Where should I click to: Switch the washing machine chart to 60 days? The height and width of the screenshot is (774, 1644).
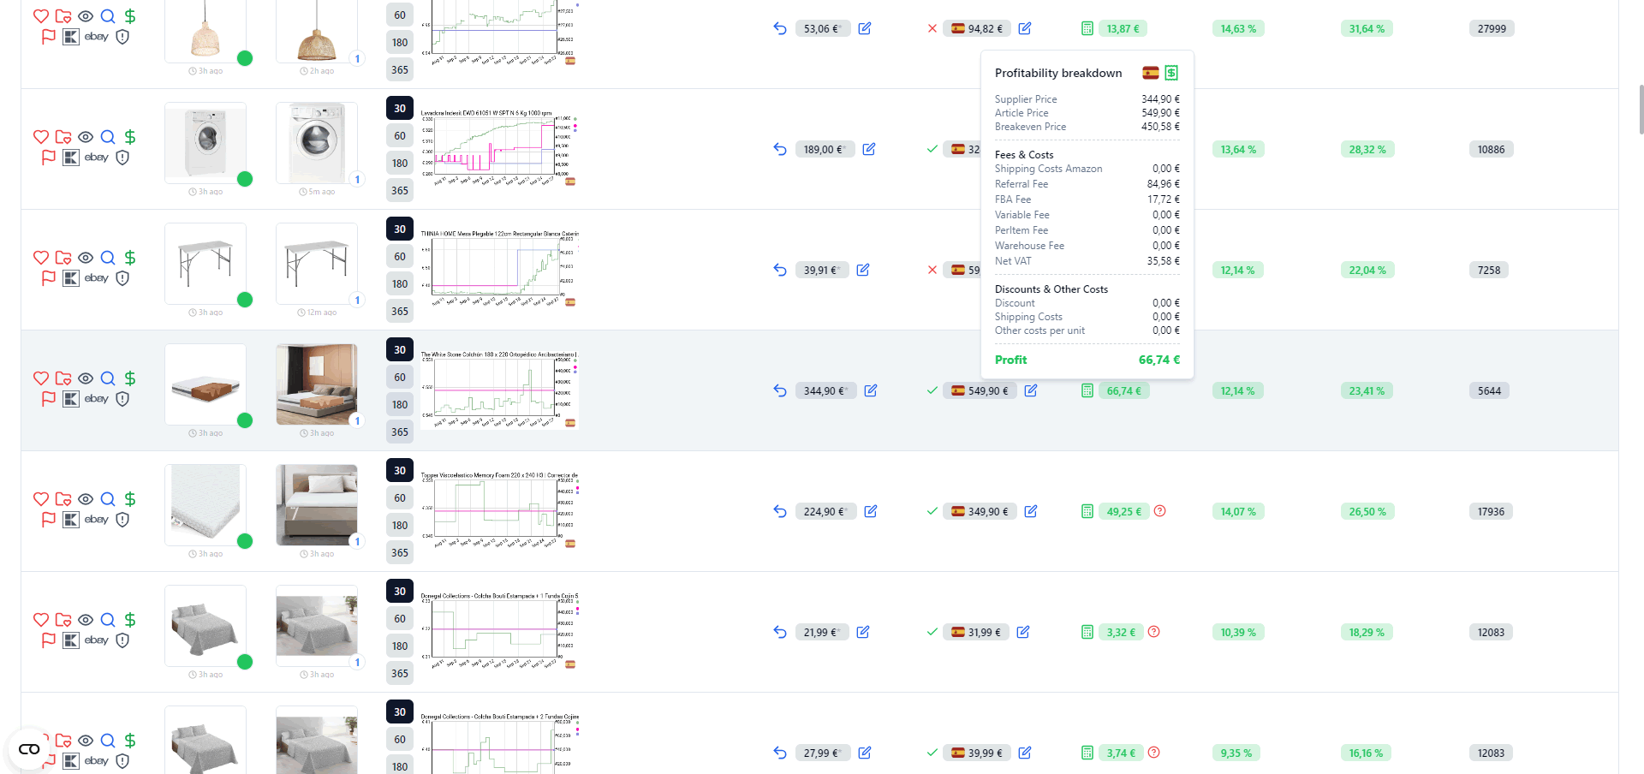click(400, 135)
